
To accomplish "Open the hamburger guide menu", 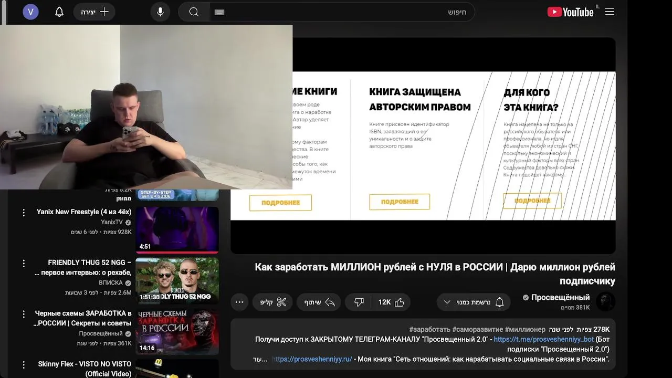I will click(x=610, y=12).
